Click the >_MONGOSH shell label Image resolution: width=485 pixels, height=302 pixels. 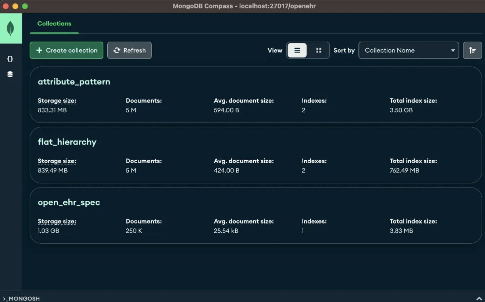click(21, 298)
